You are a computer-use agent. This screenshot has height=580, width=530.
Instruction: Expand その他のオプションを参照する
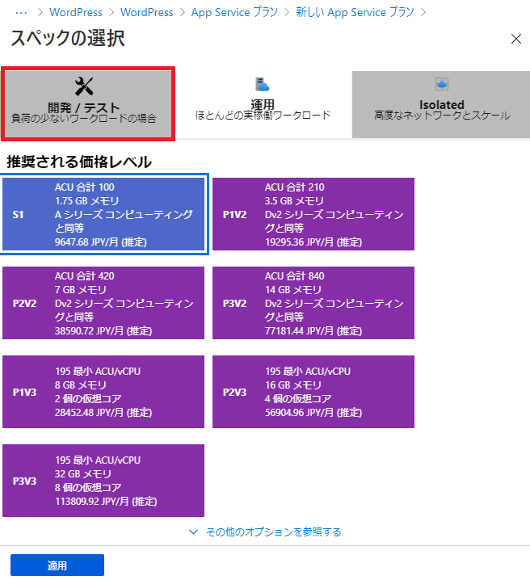272,532
